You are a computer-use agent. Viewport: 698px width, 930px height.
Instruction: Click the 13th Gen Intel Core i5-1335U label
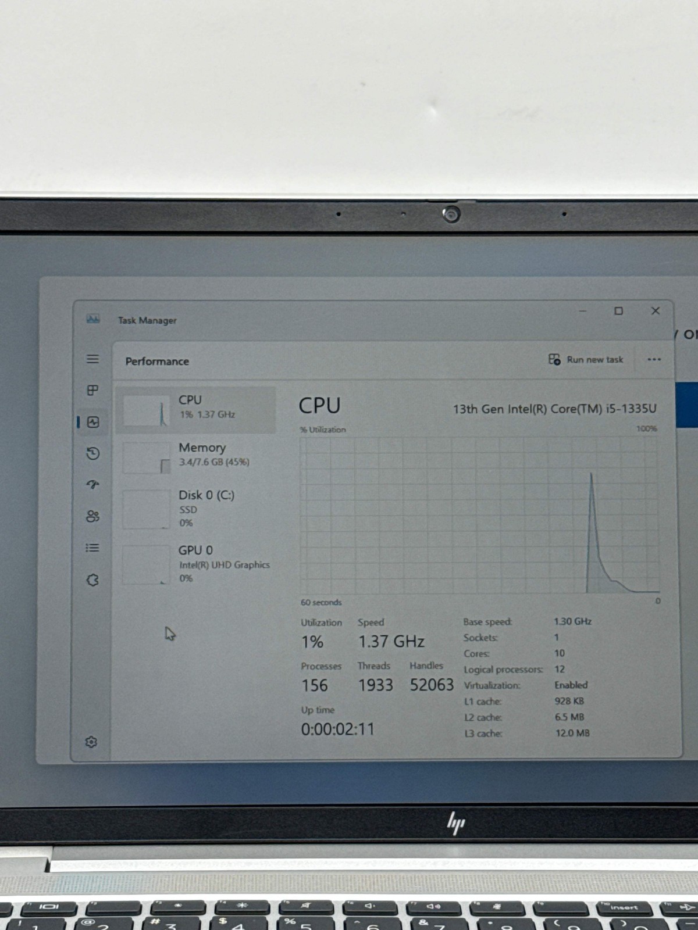click(x=554, y=409)
